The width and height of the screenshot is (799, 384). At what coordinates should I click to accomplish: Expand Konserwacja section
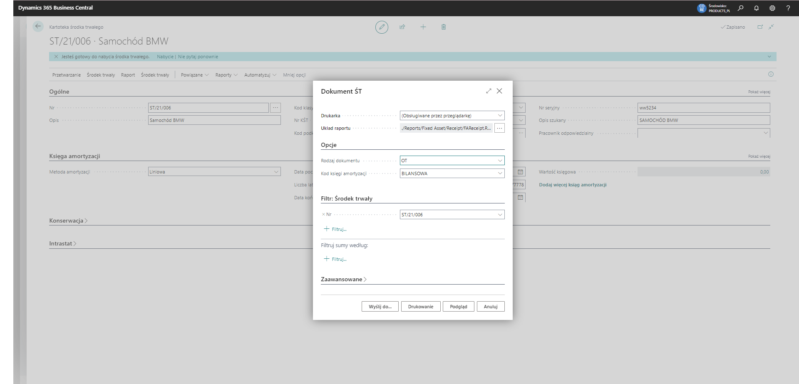pyautogui.click(x=68, y=220)
